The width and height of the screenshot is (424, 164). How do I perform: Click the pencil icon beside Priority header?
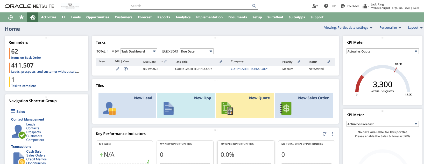pyautogui.click(x=299, y=62)
